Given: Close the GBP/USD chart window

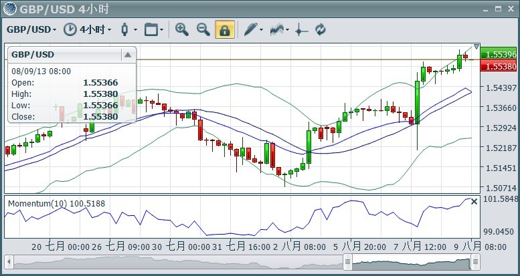Looking at the screenshot, I should point(511,9).
